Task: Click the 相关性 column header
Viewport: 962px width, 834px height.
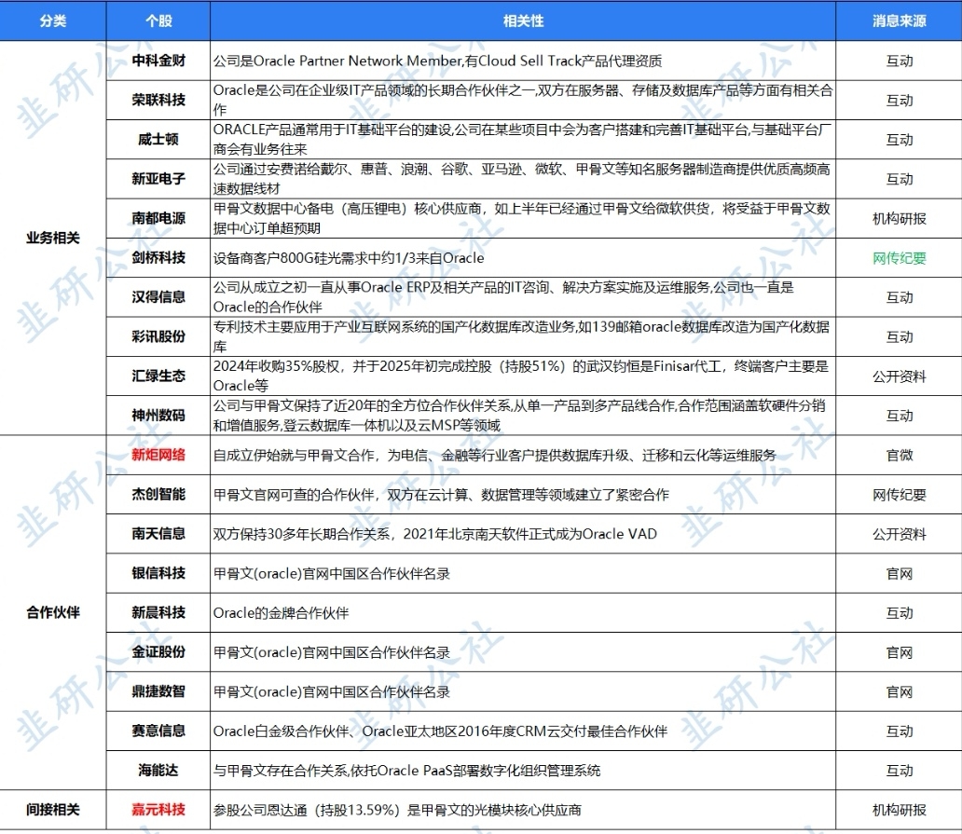Action: click(x=523, y=21)
